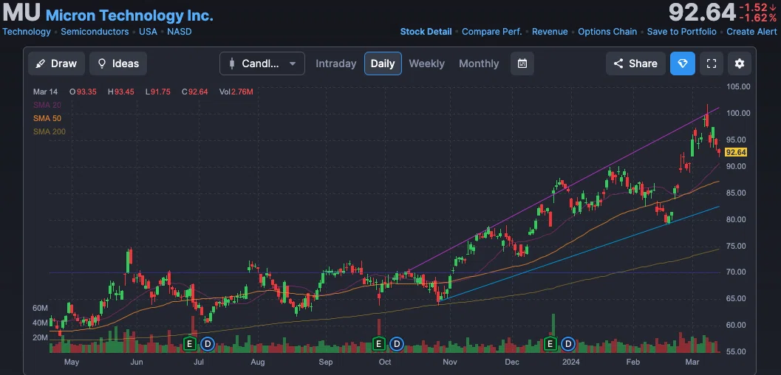Viewport: 781px width, 375px height.
Task: Click the dividend D marker near 2024
Action: pyautogui.click(x=568, y=343)
